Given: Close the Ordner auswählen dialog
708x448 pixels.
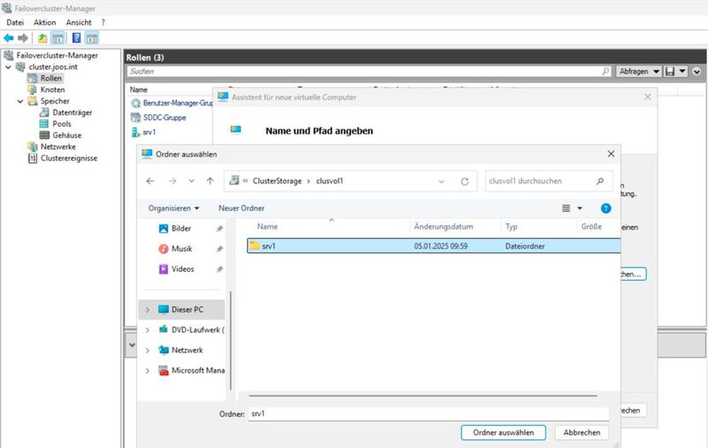Looking at the screenshot, I should (611, 154).
